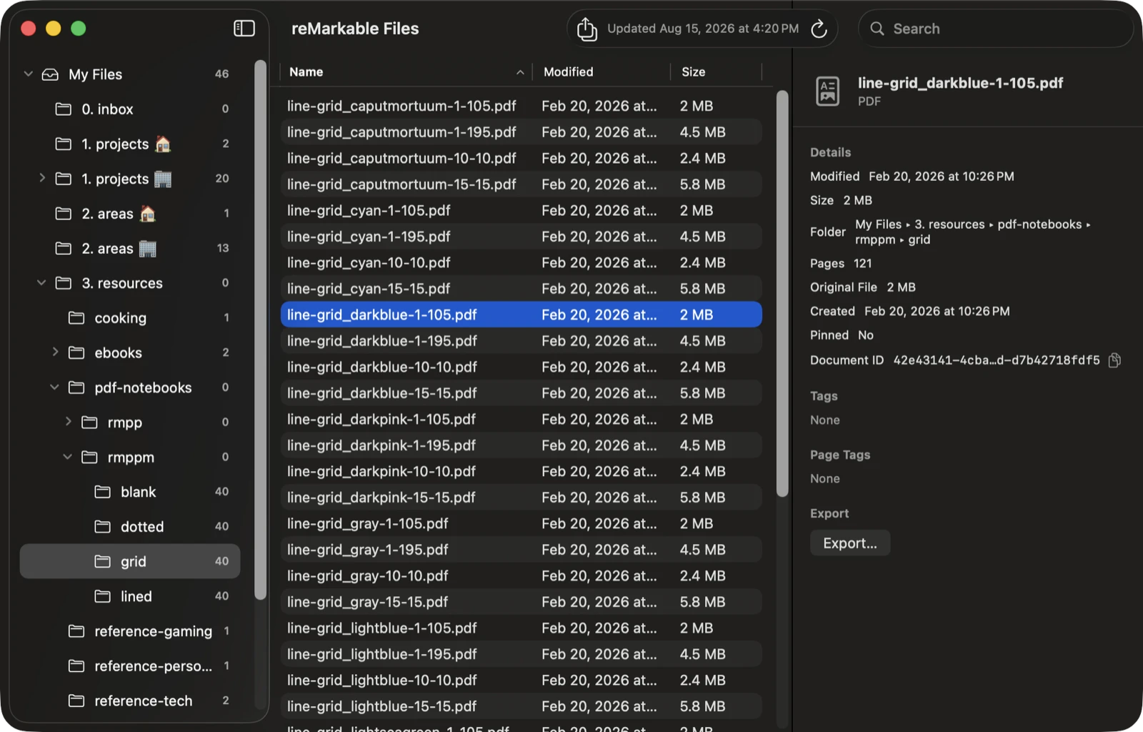1143x732 pixels.
Task: Click the PDF document icon in details
Action: tap(827, 91)
